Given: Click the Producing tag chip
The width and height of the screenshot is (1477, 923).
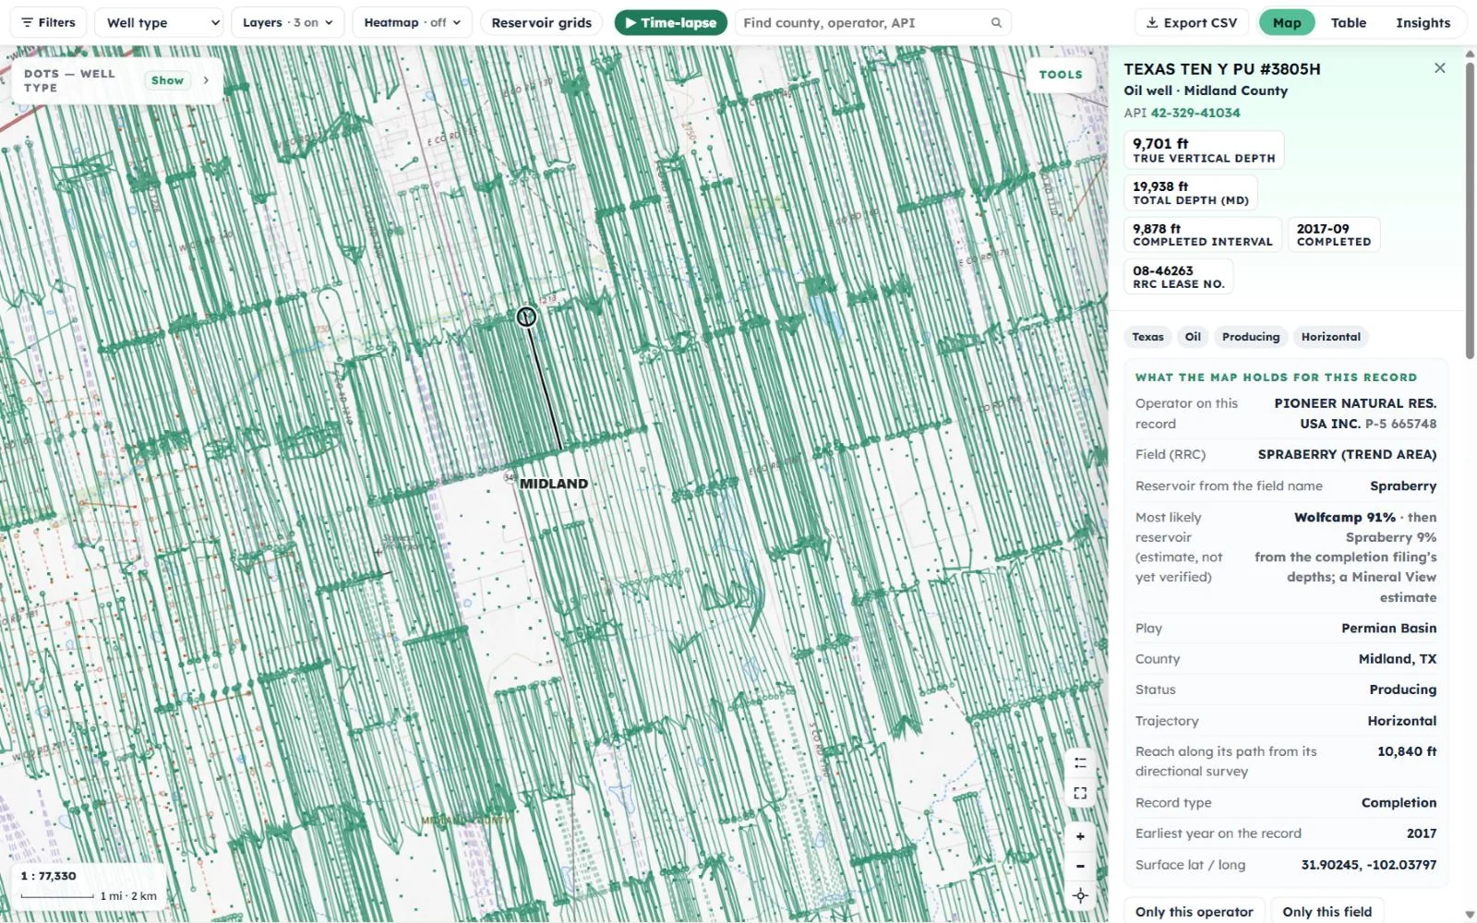Looking at the screenshot, I should click(1250, 337).
